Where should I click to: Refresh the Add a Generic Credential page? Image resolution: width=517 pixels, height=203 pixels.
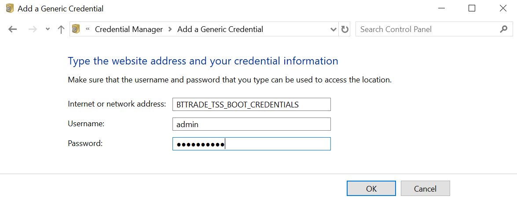[345, 29]
